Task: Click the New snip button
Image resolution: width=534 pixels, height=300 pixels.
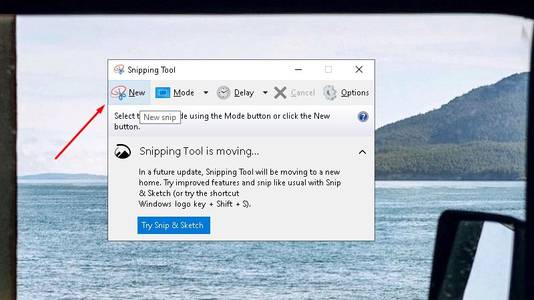Action: 129,93
